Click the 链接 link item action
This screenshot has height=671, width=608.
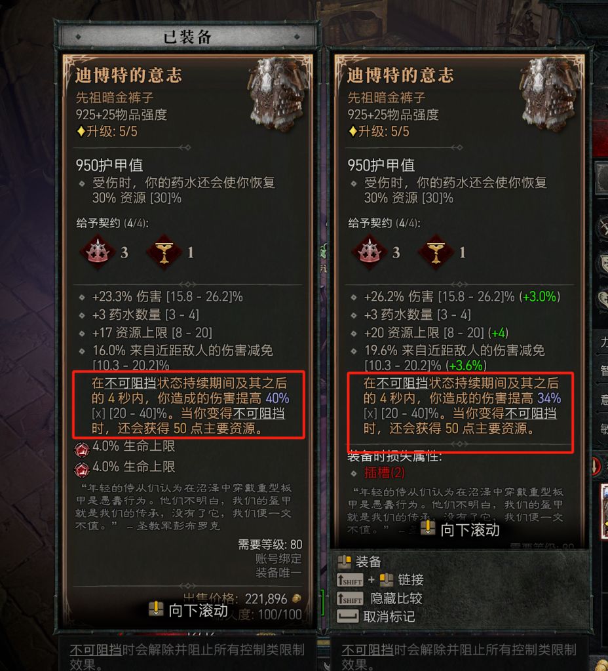pos(381,580)
